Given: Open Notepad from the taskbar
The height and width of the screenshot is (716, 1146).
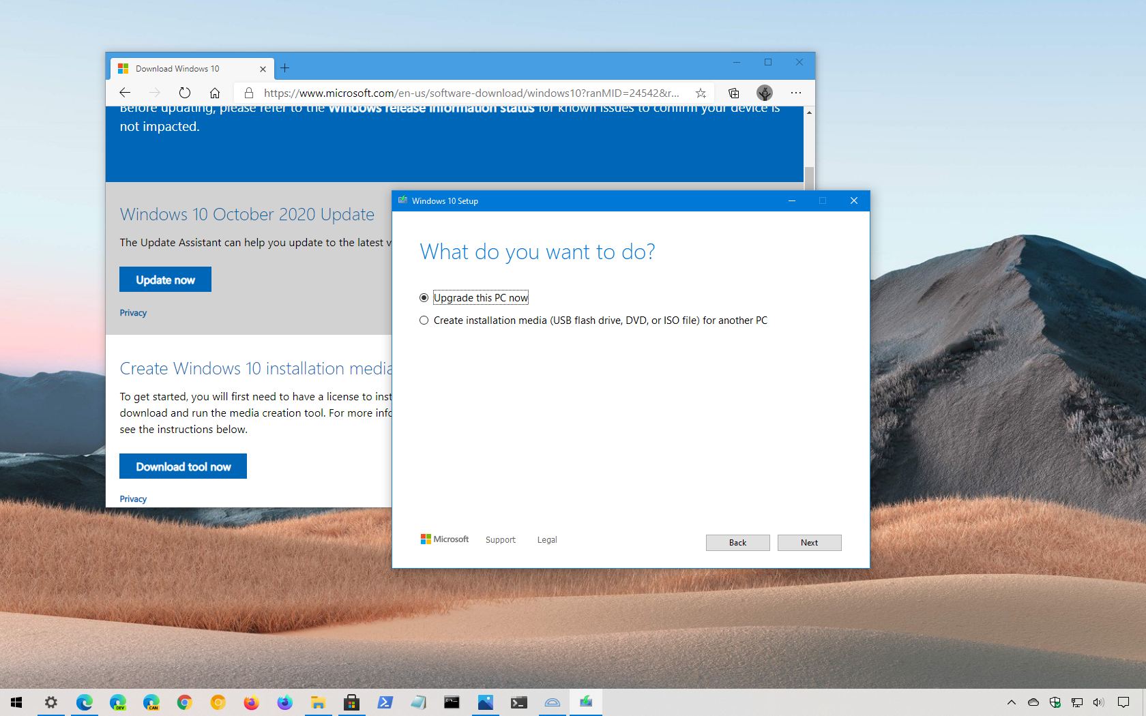Looking at the screenshot, I should (x=419, y=702).
